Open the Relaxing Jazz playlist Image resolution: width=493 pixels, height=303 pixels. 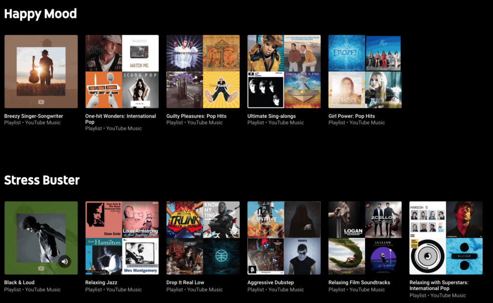pyautogui.click(x=122, y=237)
